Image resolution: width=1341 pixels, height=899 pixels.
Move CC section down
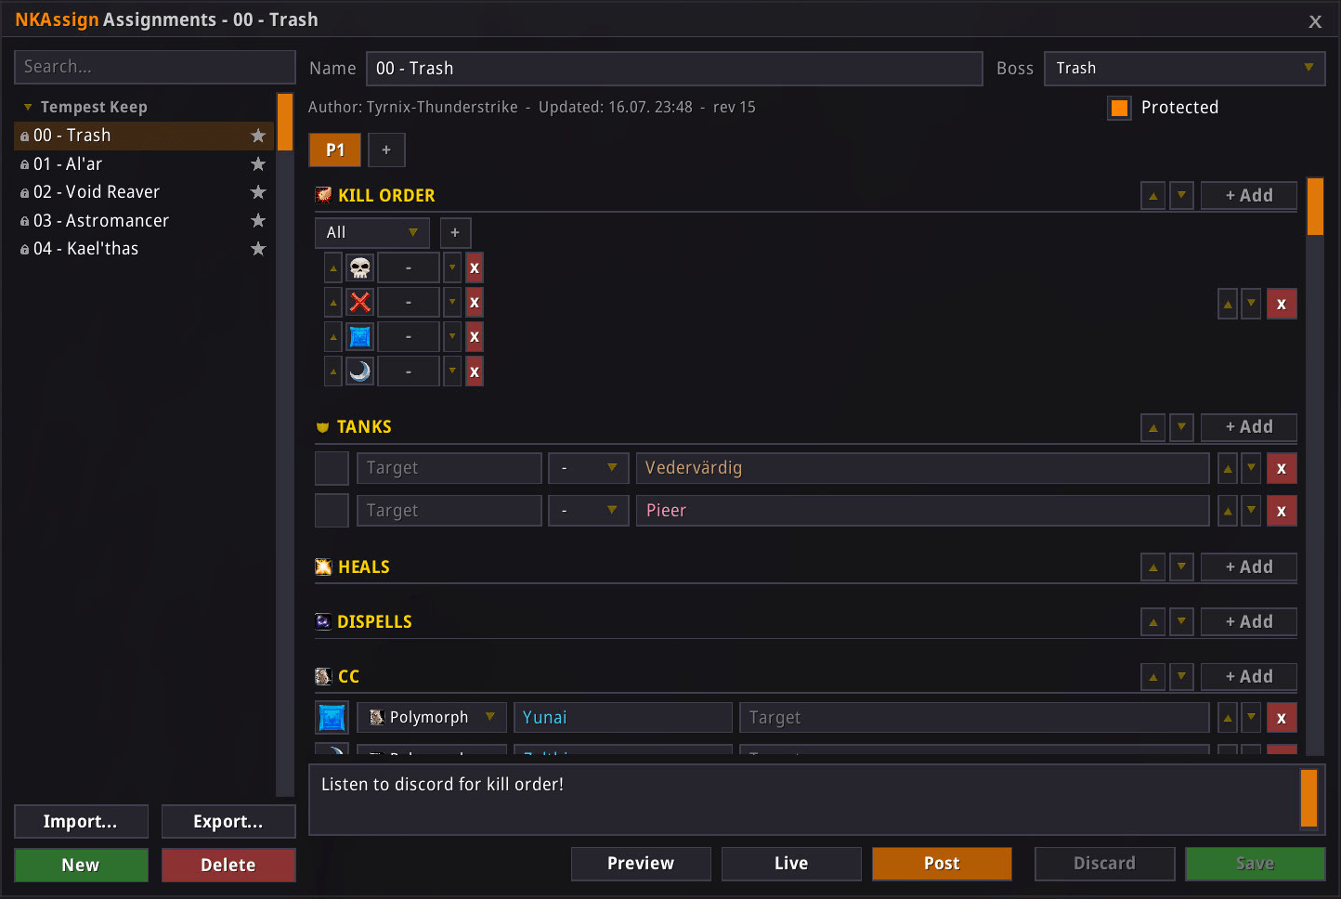1181,677
